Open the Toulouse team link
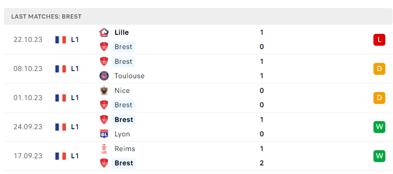Screen dimensions: 393x174 click(x=129, y=76)
